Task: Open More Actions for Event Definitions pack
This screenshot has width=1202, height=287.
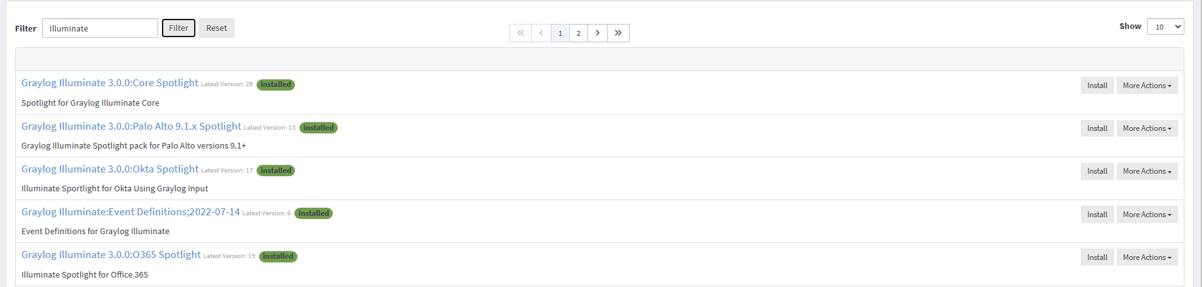Action: pyautogui.click(x=1147, y=215)
